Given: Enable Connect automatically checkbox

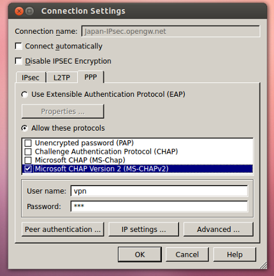Looking at the screenshot, I should click(x=18, y=46).
